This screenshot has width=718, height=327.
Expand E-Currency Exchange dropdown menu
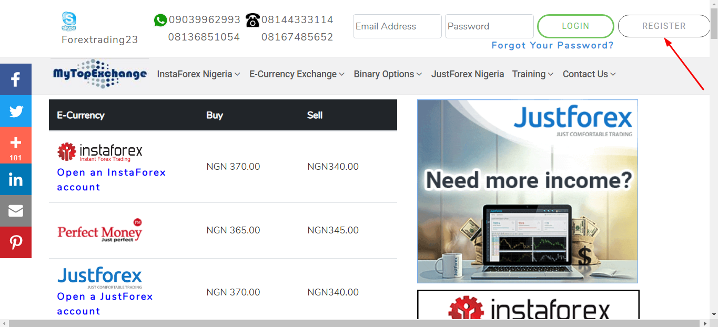pos(297,74)
